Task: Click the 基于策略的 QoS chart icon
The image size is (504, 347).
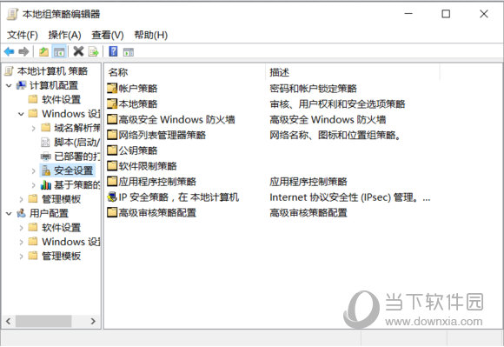Action: [x=46, y=185]
